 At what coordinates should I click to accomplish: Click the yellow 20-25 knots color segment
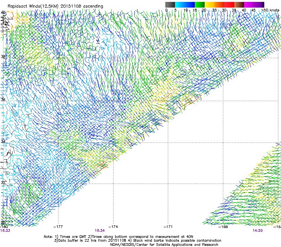[210, 5]
